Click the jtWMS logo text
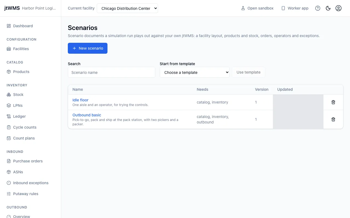The height and width of the screenshot is (218, 350). click(x=12, y=8)
